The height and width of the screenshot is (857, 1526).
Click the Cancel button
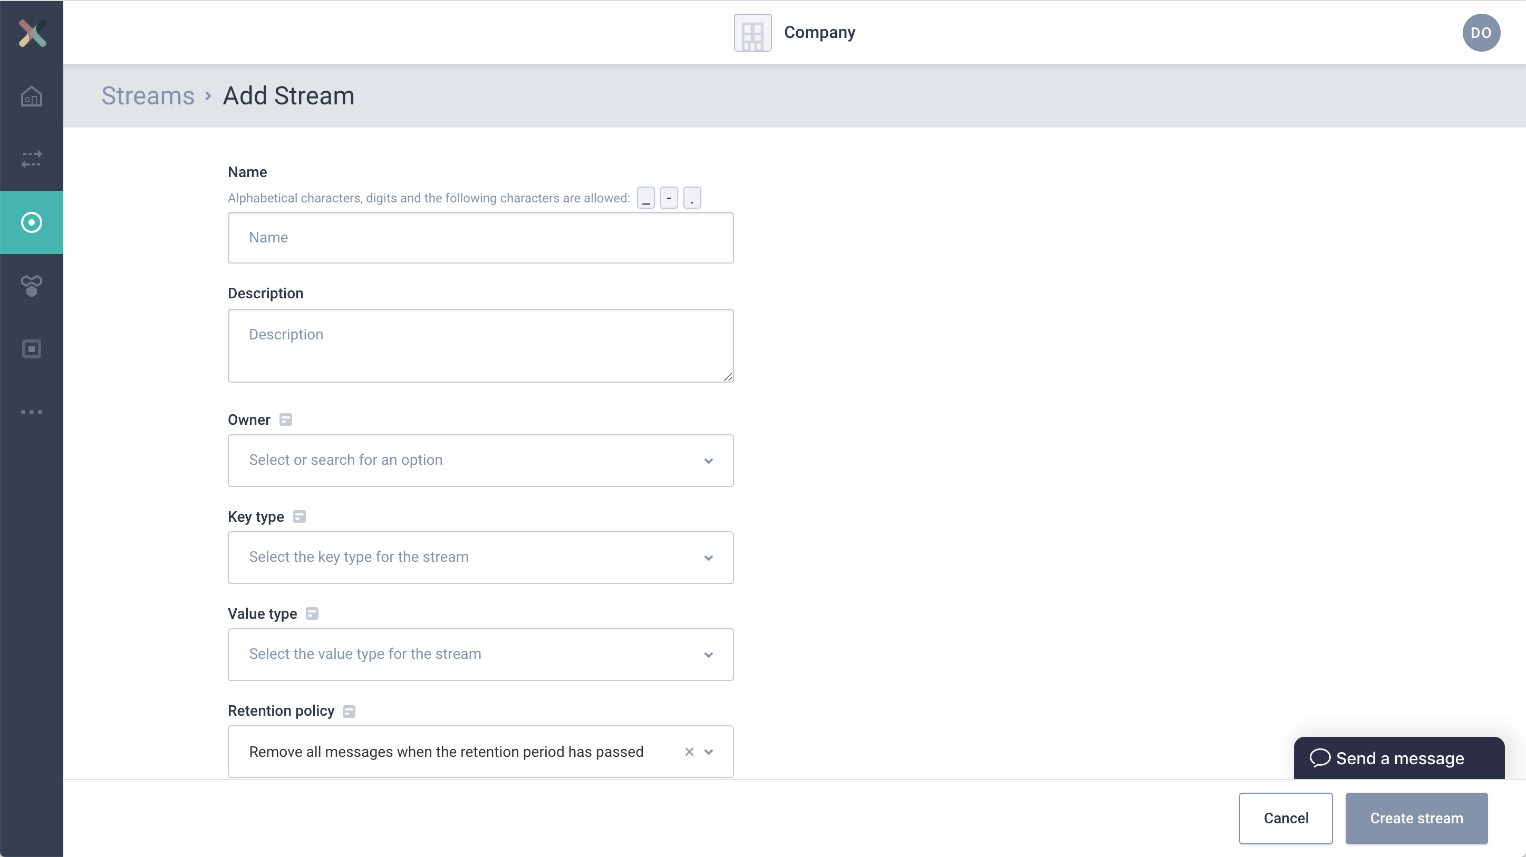tap(1286, 818)
